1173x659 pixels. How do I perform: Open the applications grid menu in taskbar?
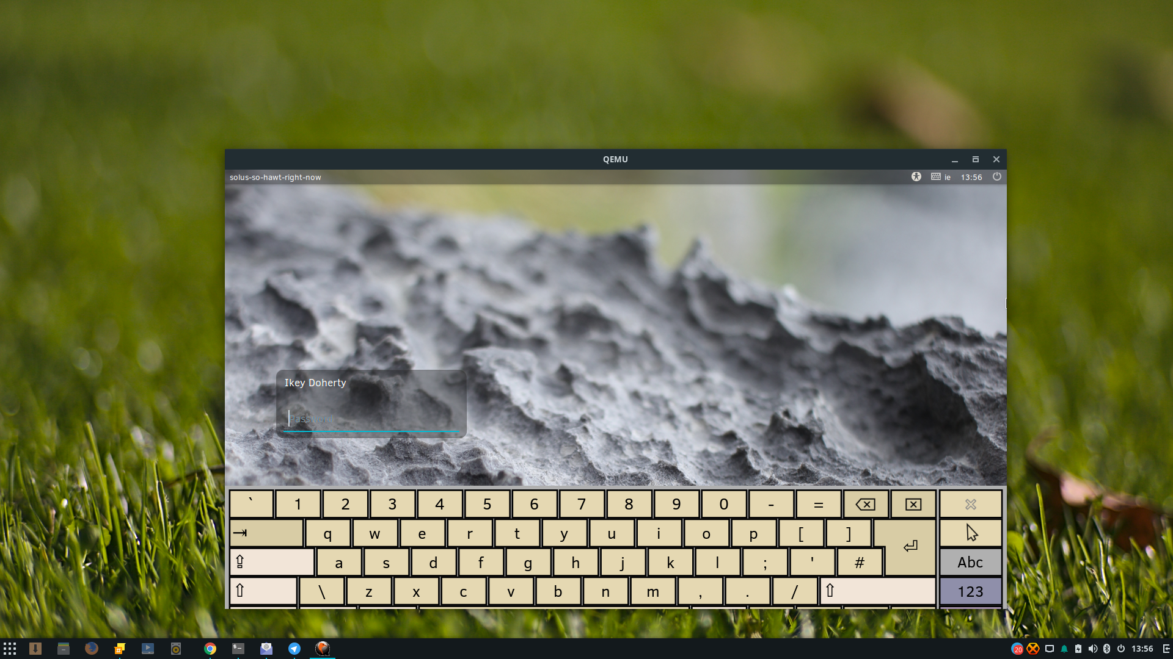(x=10, y=649)
